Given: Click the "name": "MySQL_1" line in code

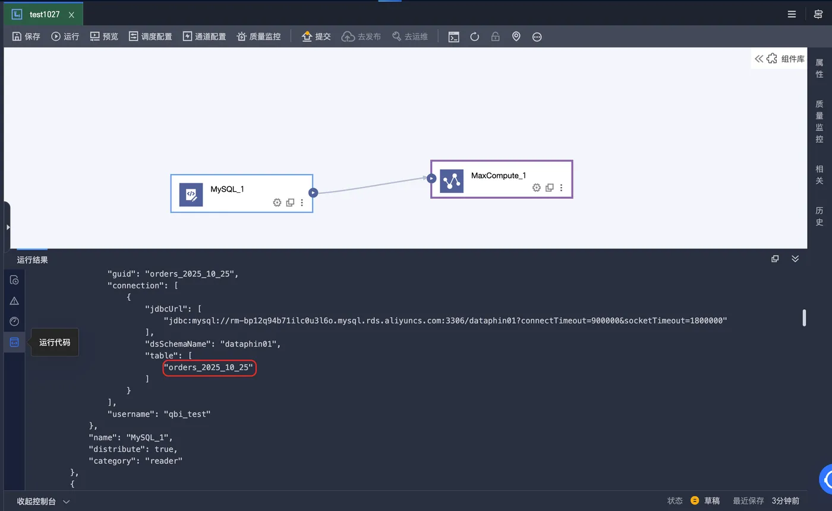Looking at the screenshot, I should [x=131, y=437].
